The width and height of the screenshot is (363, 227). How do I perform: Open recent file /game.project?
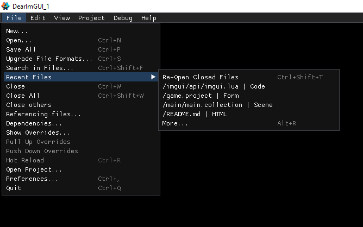200,96
